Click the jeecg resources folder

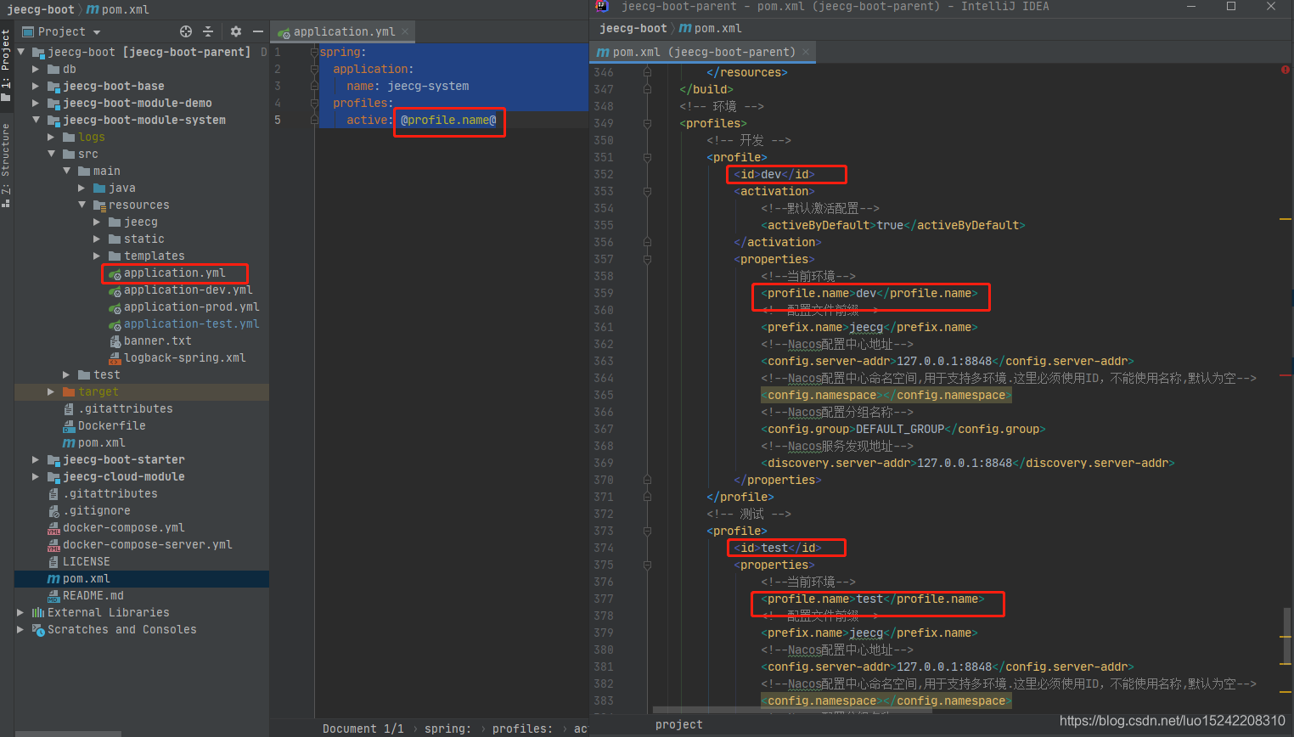(x=132, y=222)
